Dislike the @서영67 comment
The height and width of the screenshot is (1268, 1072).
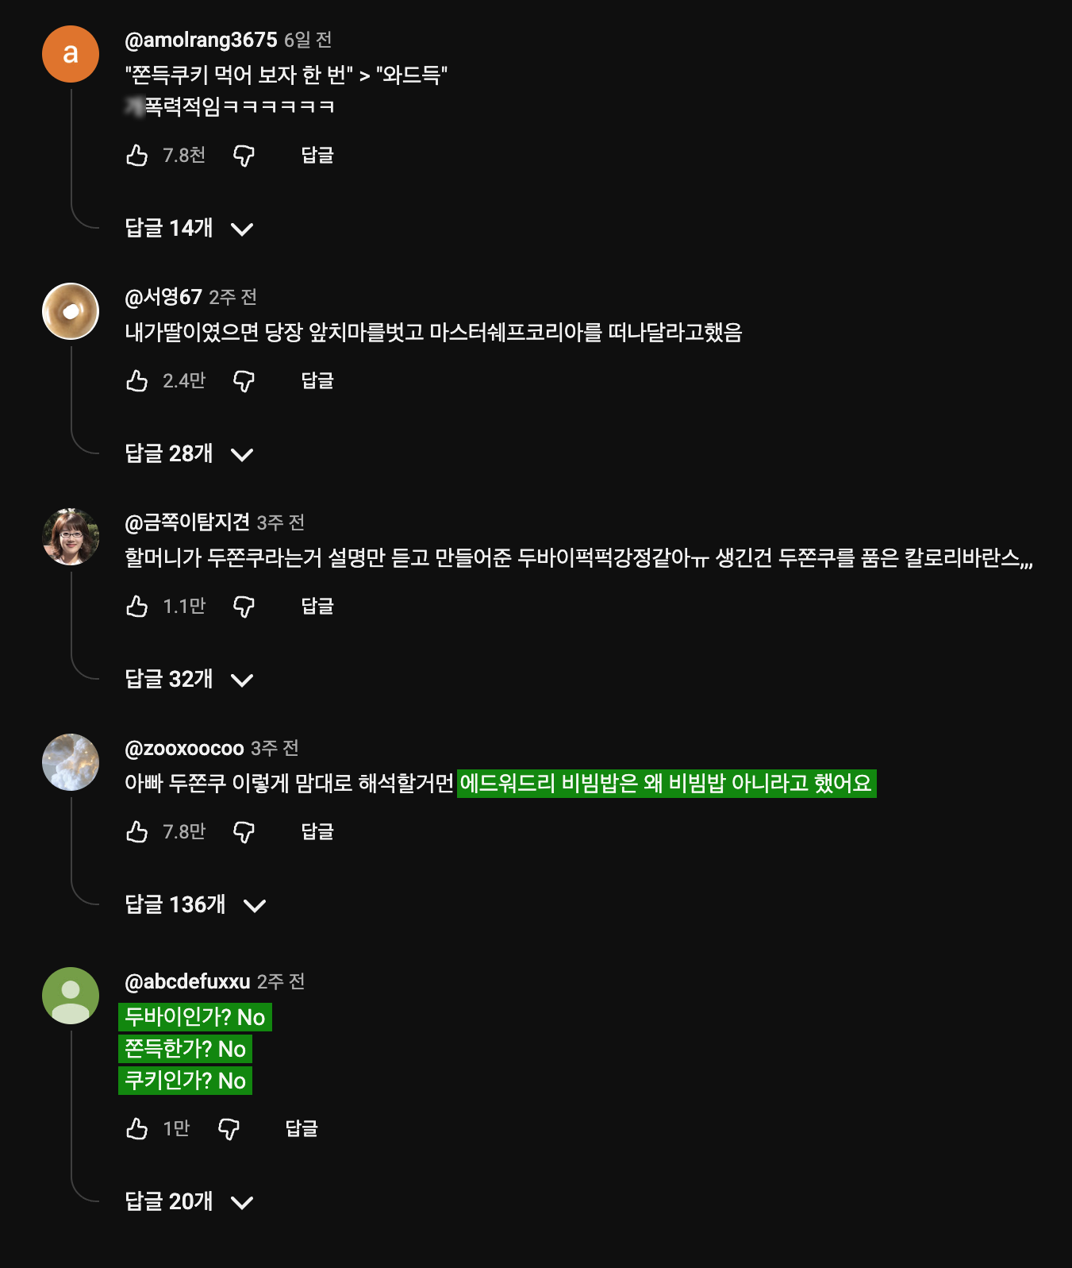tap(244, 381)
